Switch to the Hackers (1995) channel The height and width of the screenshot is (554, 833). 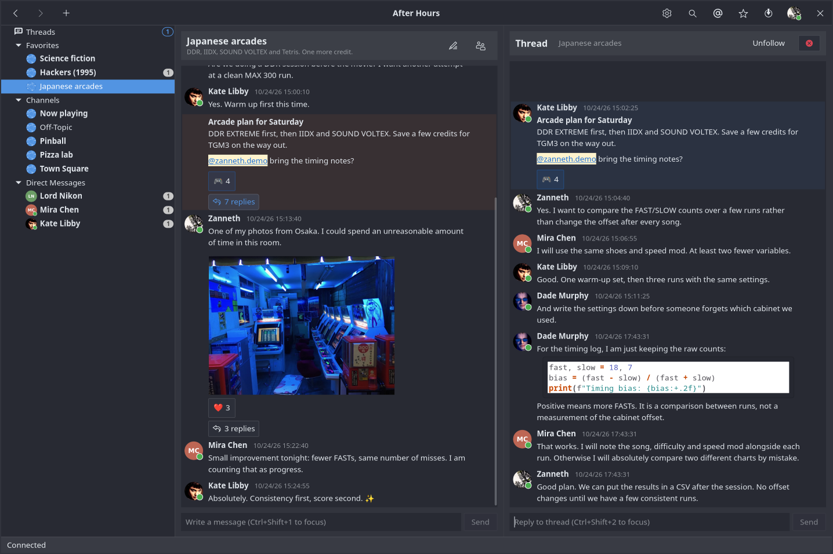88,72
